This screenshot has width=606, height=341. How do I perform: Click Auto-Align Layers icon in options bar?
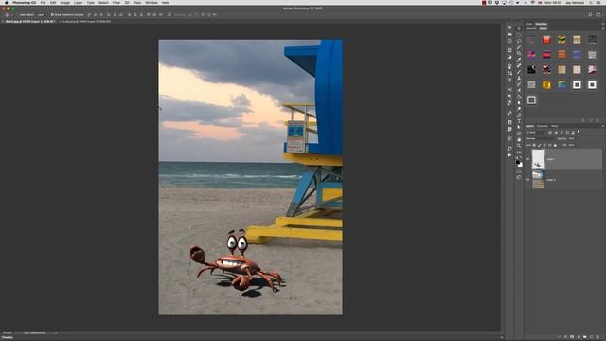click(x=169, y=15)
